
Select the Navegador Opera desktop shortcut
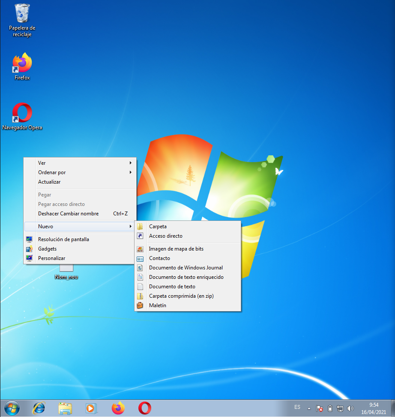[x=22, y=117]
